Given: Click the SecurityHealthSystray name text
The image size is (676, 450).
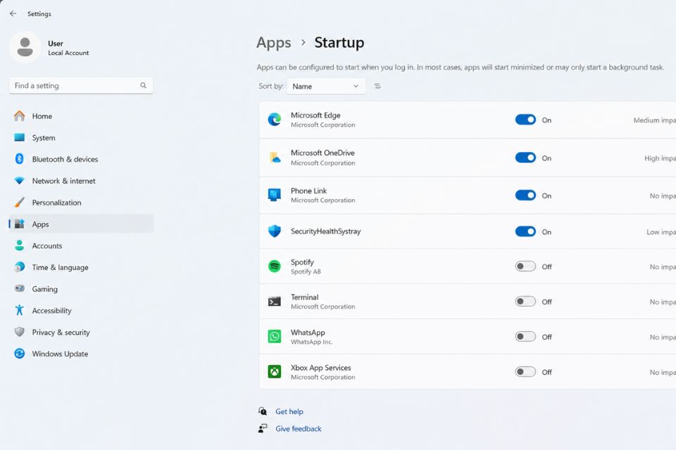Looking at the screenshot, I should click(x=325, y=231).
